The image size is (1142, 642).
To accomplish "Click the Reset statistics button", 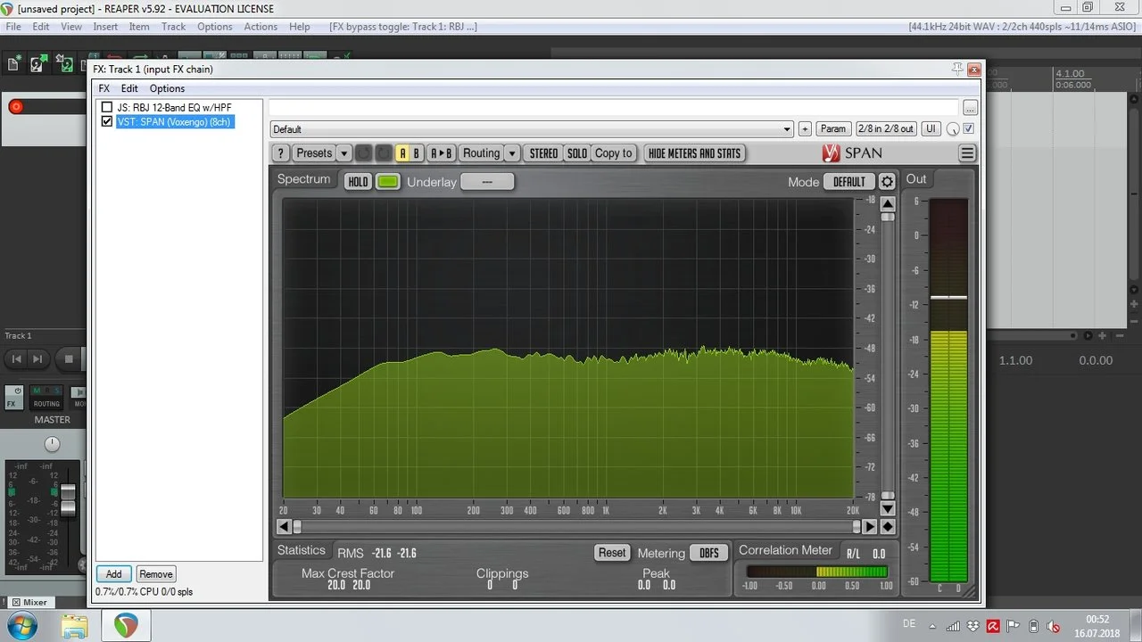I will coord(611,553).
